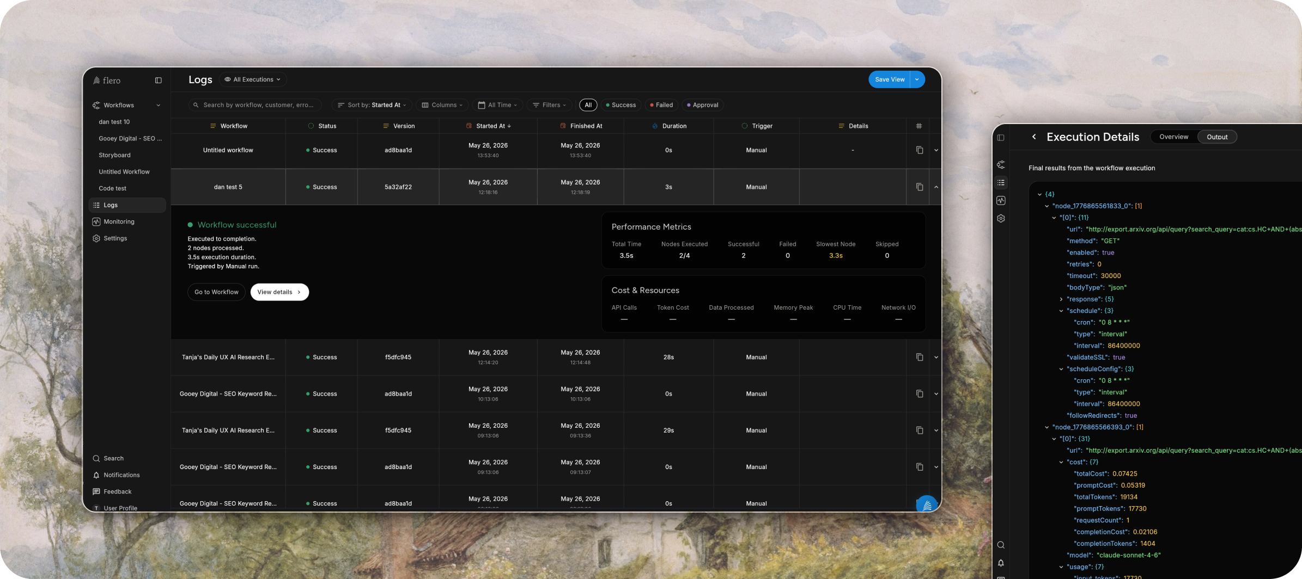This screenshot has width=1302, height=579.
Task: Open the Filters dropdown
Action: pos(549,105)
